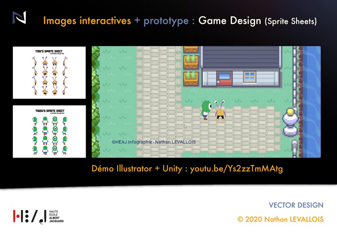Image resolution: width=337 pixels, height=238 pixels.
Task: Click the red door of the house
Action: click(x=224, y=79)
